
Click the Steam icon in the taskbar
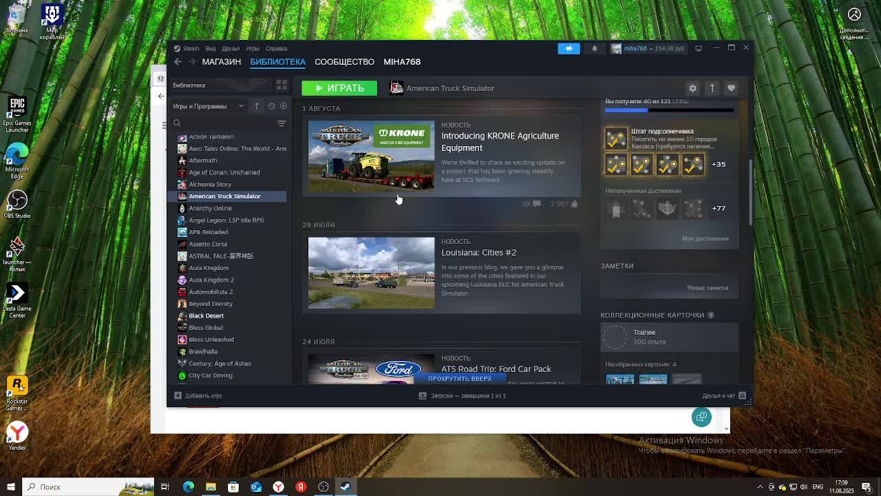click(x=346, y=487)
